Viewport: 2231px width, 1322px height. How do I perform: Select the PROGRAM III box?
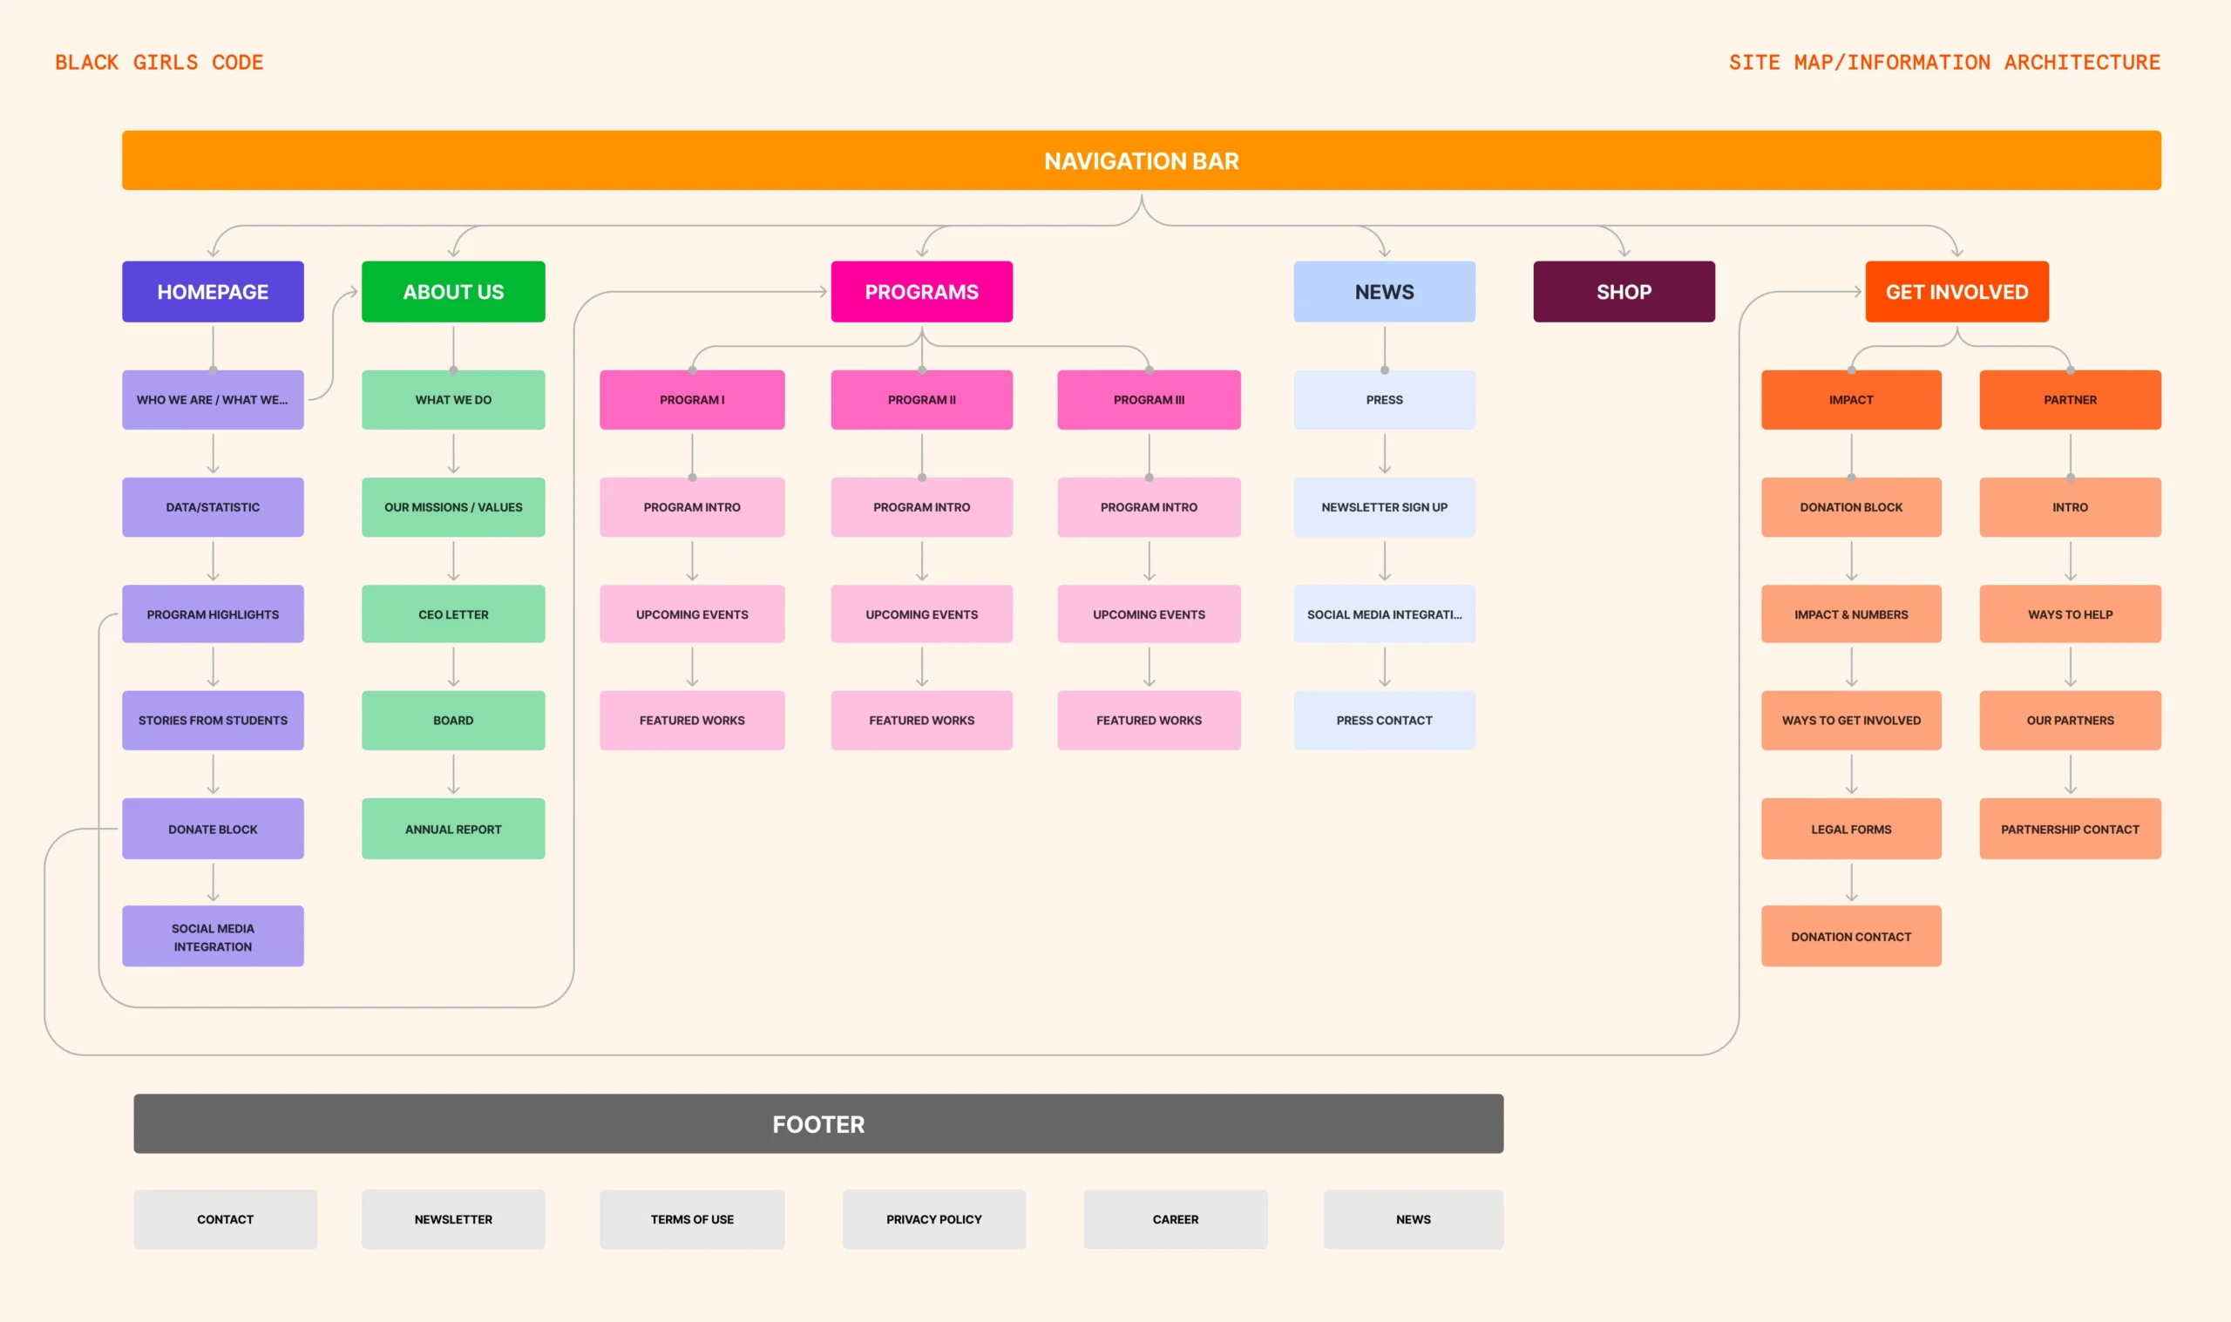(1149, 400)
